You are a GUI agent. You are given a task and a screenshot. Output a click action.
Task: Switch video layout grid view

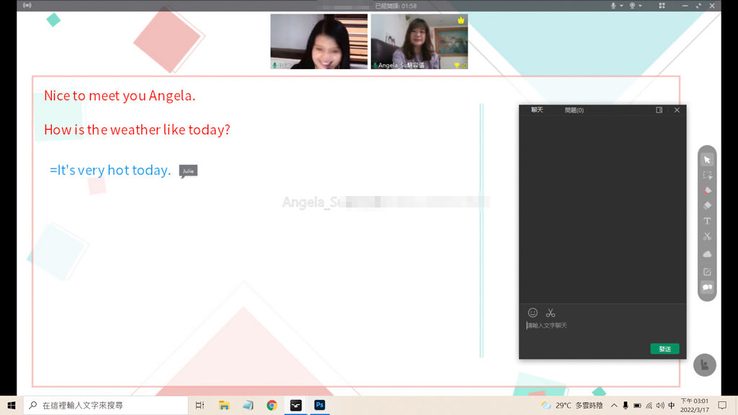(662, 6)
